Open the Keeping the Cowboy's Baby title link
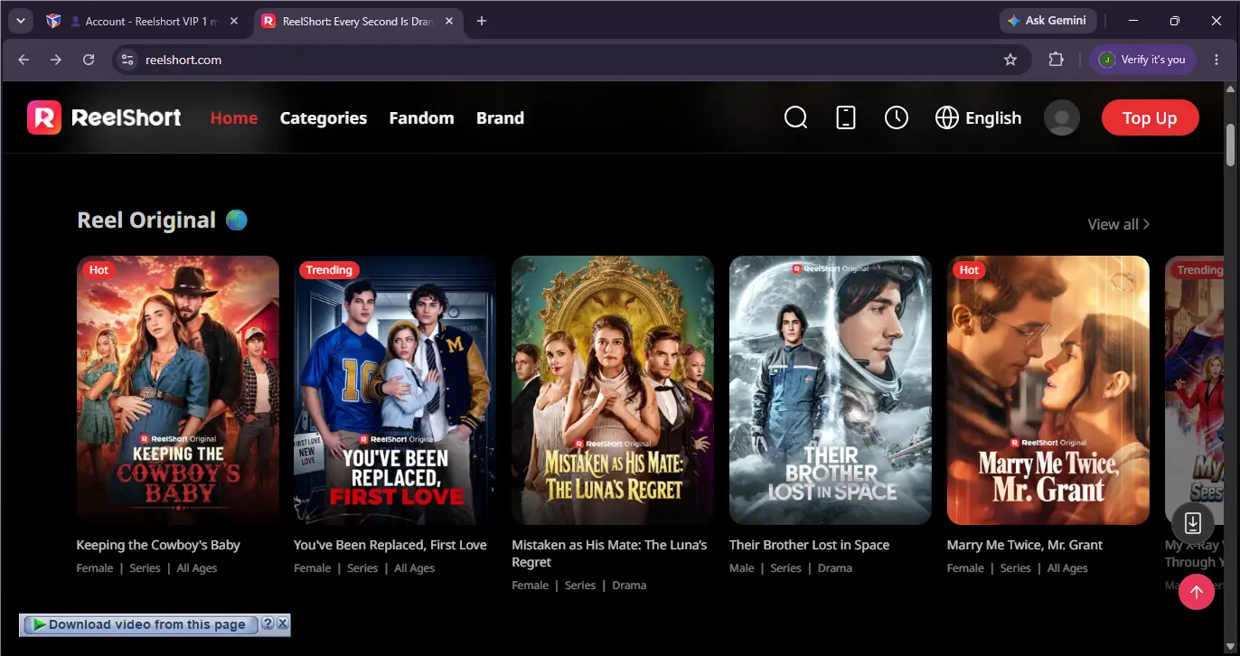 tap(158, 545)
